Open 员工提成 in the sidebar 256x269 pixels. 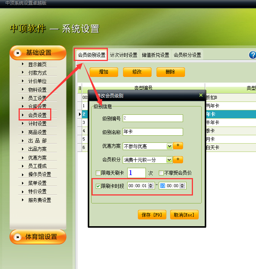point(37,166)
